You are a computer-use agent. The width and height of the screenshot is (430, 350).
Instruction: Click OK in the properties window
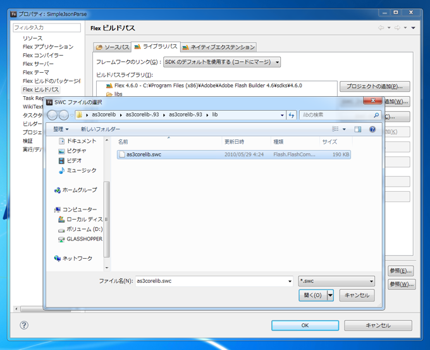pyautogui.click(x=305, y=325)
